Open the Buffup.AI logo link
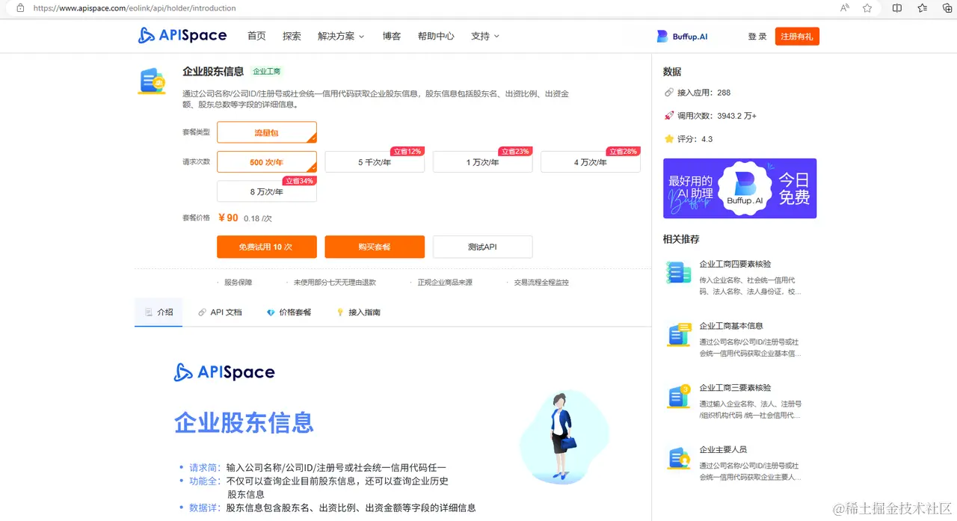This screenshot has height=521, width=957. pos(682,36)
